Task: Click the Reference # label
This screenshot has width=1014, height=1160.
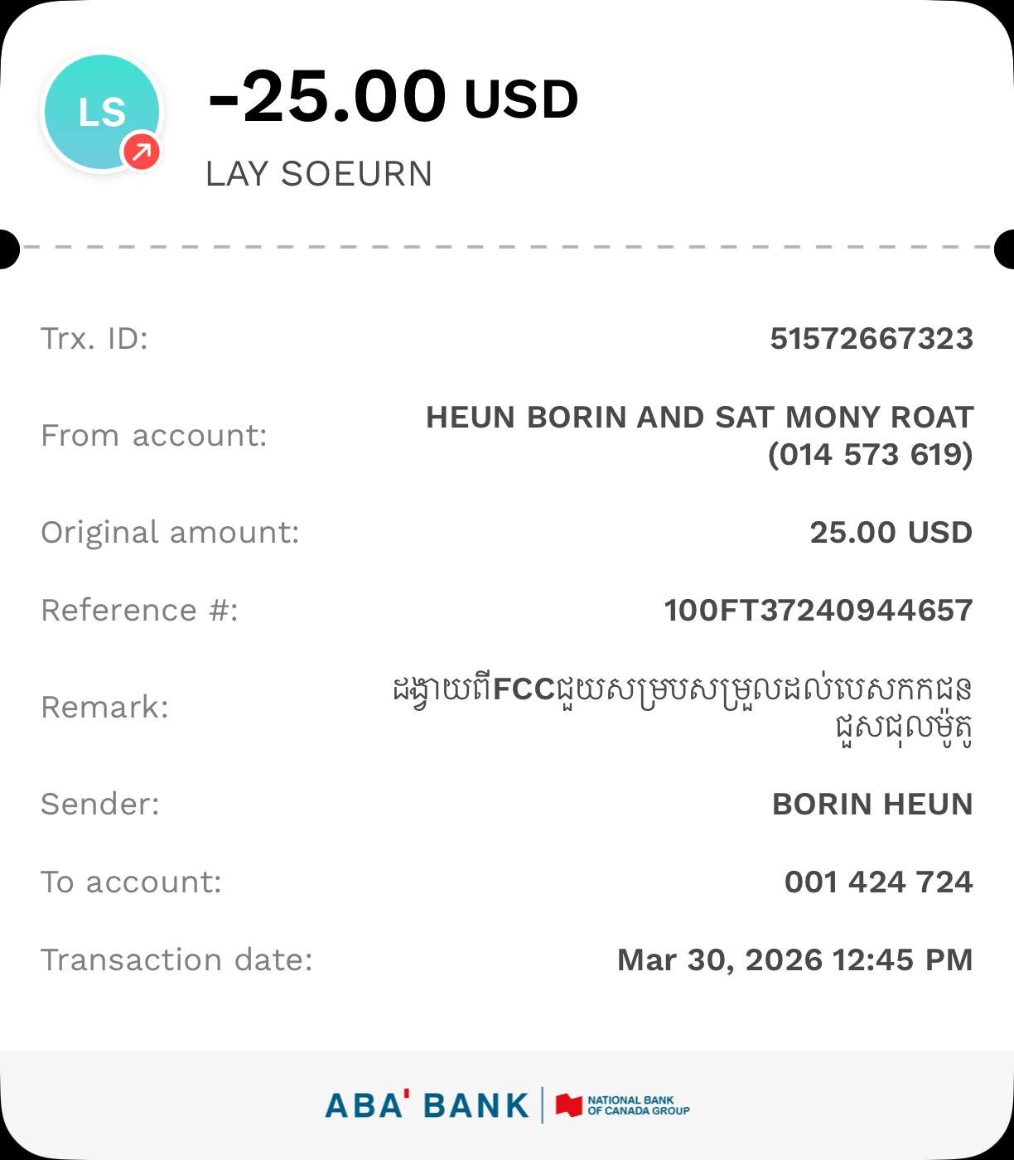Action: [x=139, y=610]
